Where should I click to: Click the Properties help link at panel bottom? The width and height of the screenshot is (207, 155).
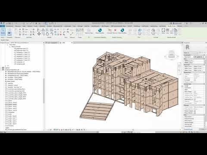tap(188, 130)
